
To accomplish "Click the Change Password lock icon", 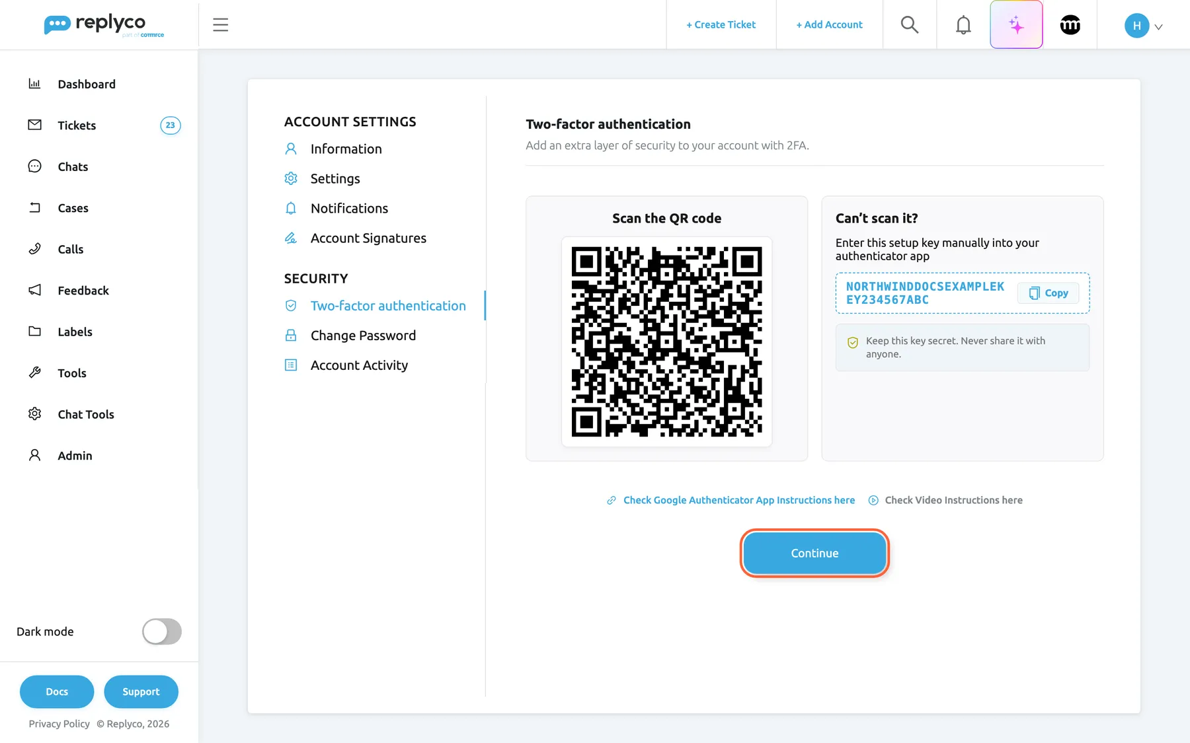I will pyautogui.click(x=290, y=336).
